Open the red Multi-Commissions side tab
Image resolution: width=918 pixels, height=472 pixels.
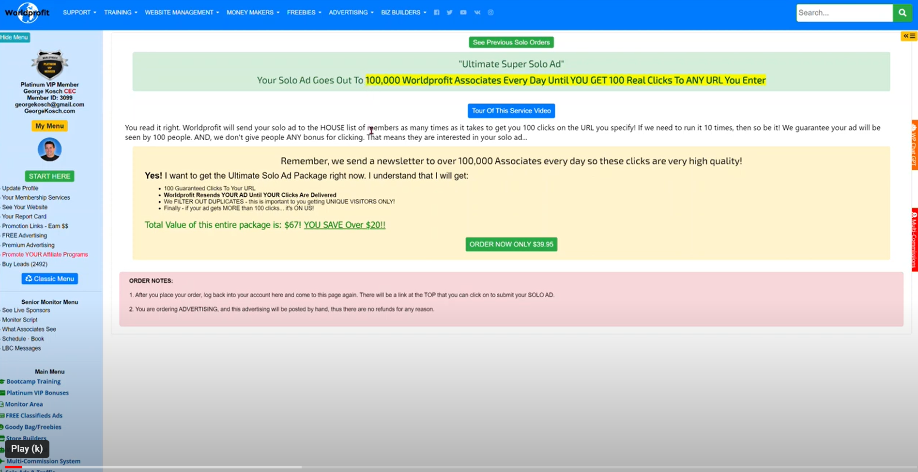pos(915,239)
